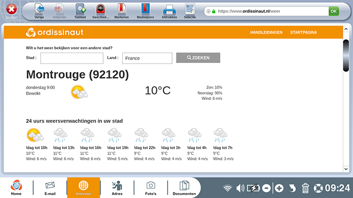Click the Stad input field
Screen dimensions: 353x198
(x=72, y=58)
